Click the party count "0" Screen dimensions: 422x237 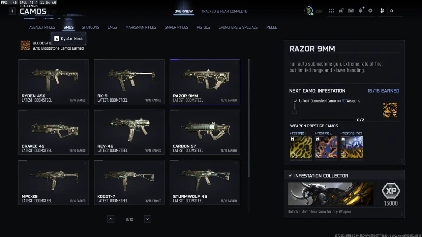[391, 11]
